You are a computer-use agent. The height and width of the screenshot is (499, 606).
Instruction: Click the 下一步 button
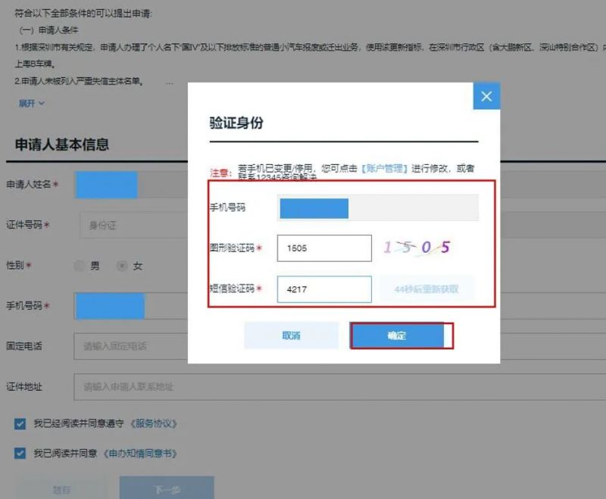[167, 489]
